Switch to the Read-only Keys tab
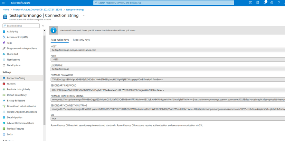The width and height of the screenshot is (285, 141). point(81,40)
